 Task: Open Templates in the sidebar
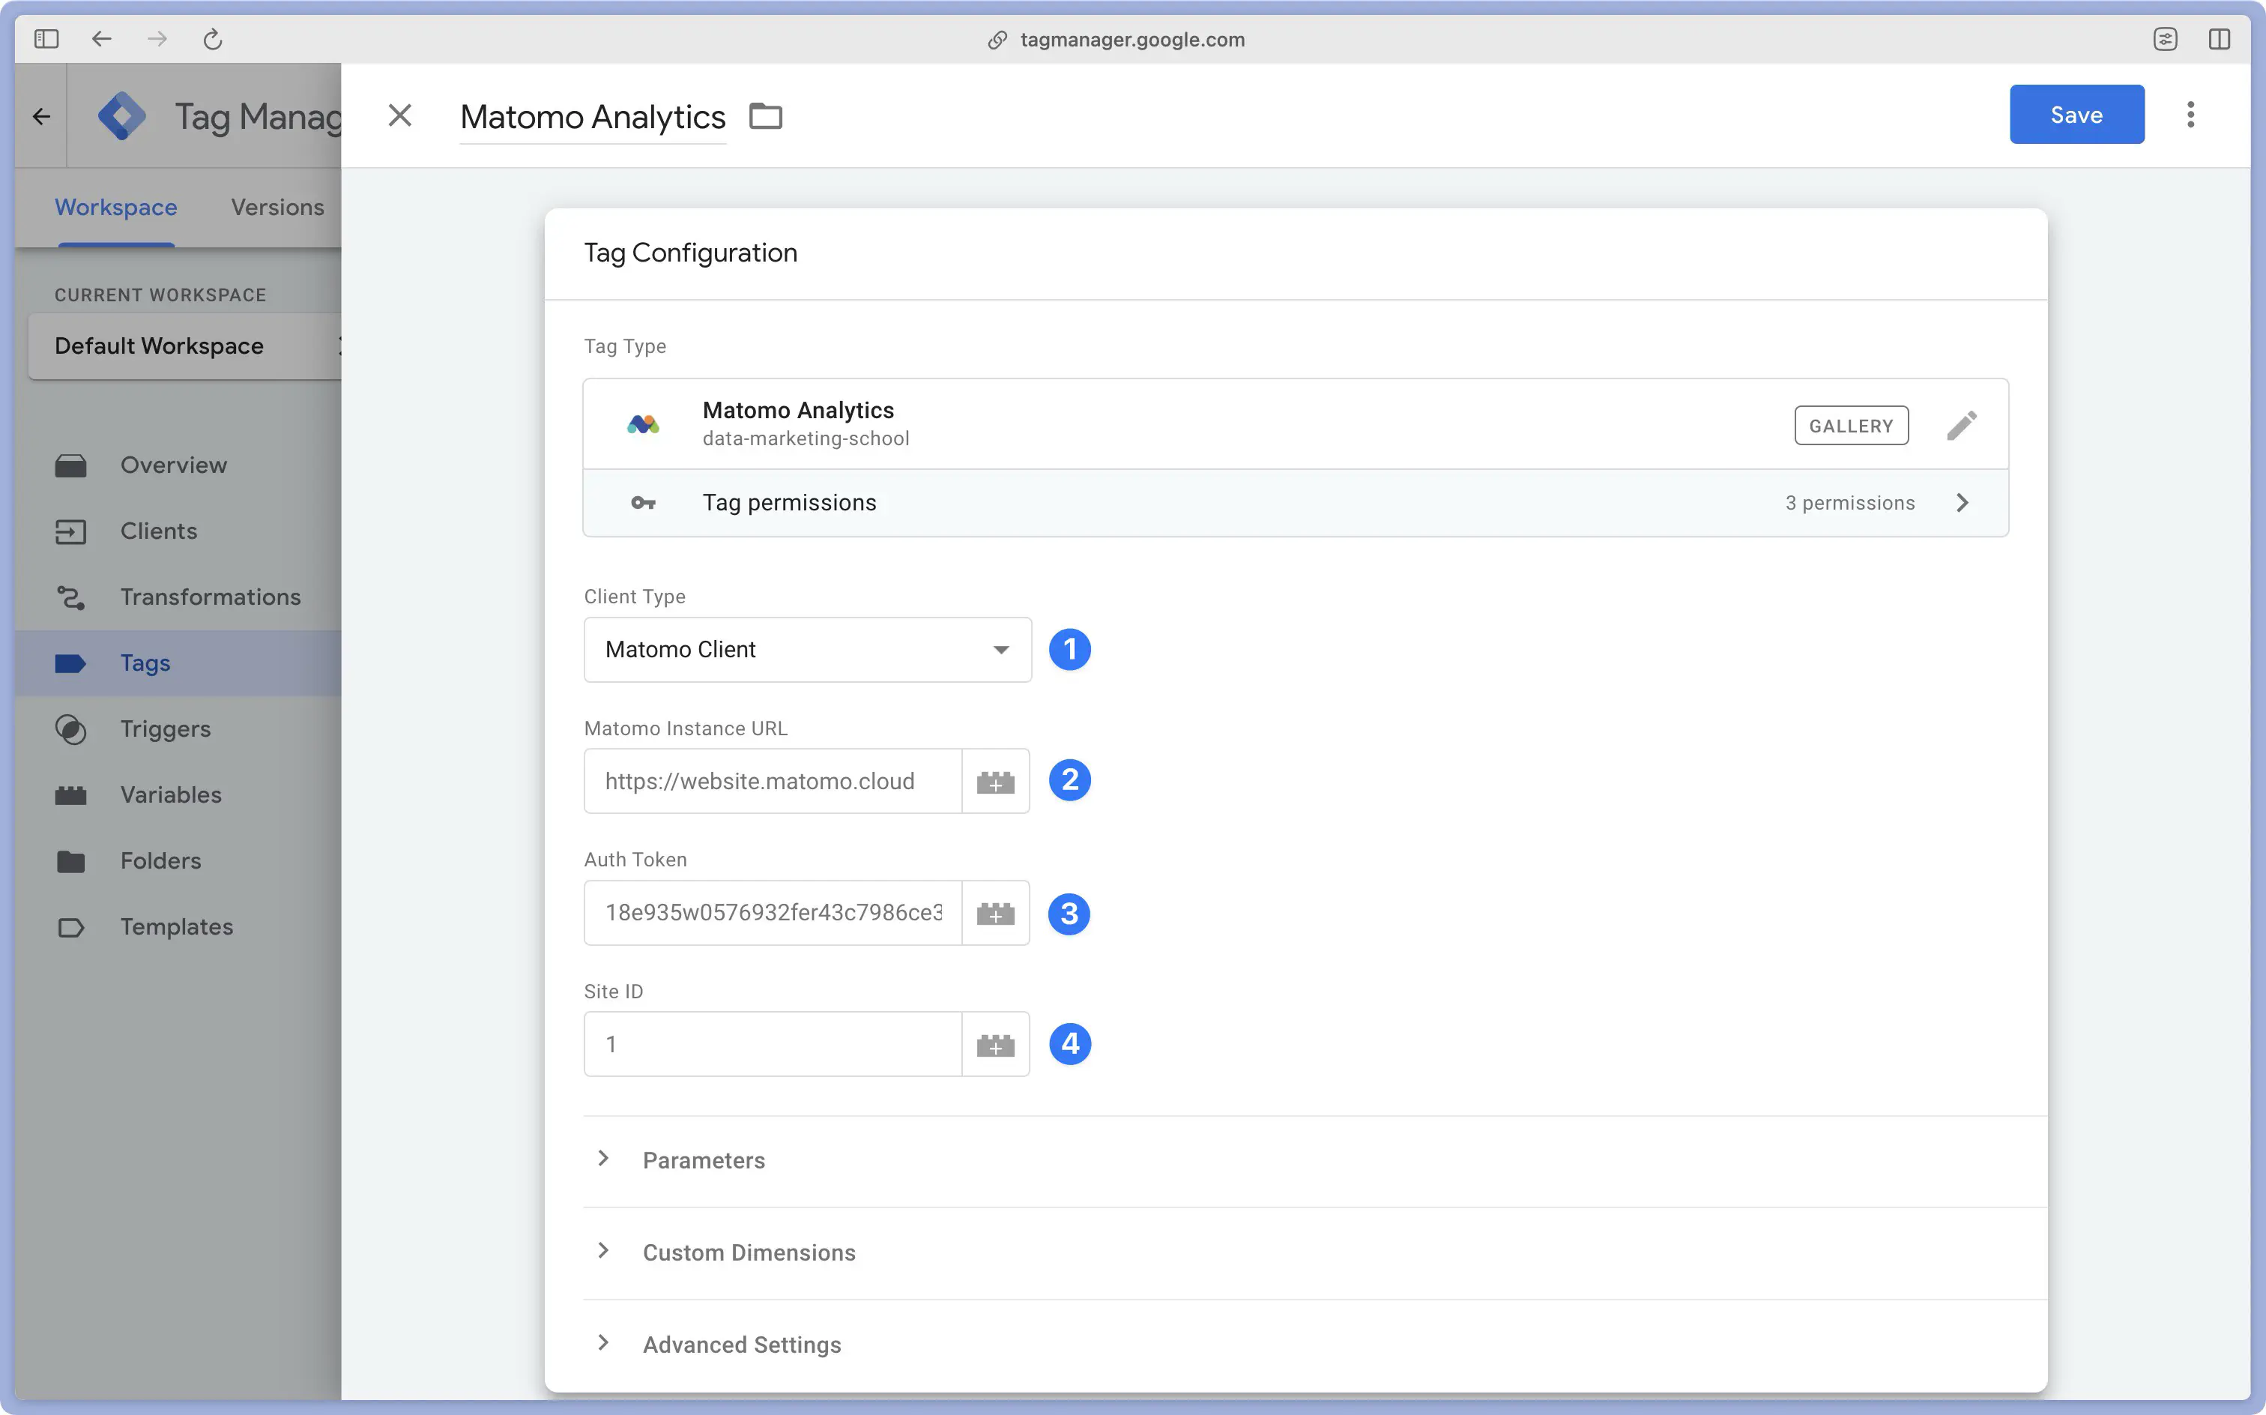178,926
